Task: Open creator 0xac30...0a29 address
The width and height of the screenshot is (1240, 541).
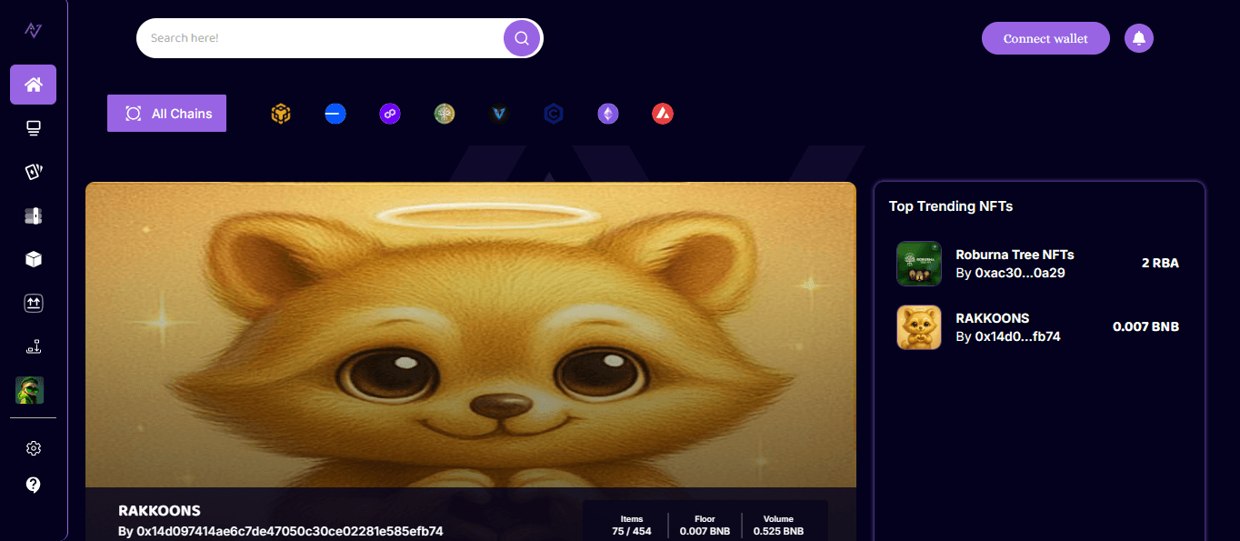Action: click(1019, 272)
